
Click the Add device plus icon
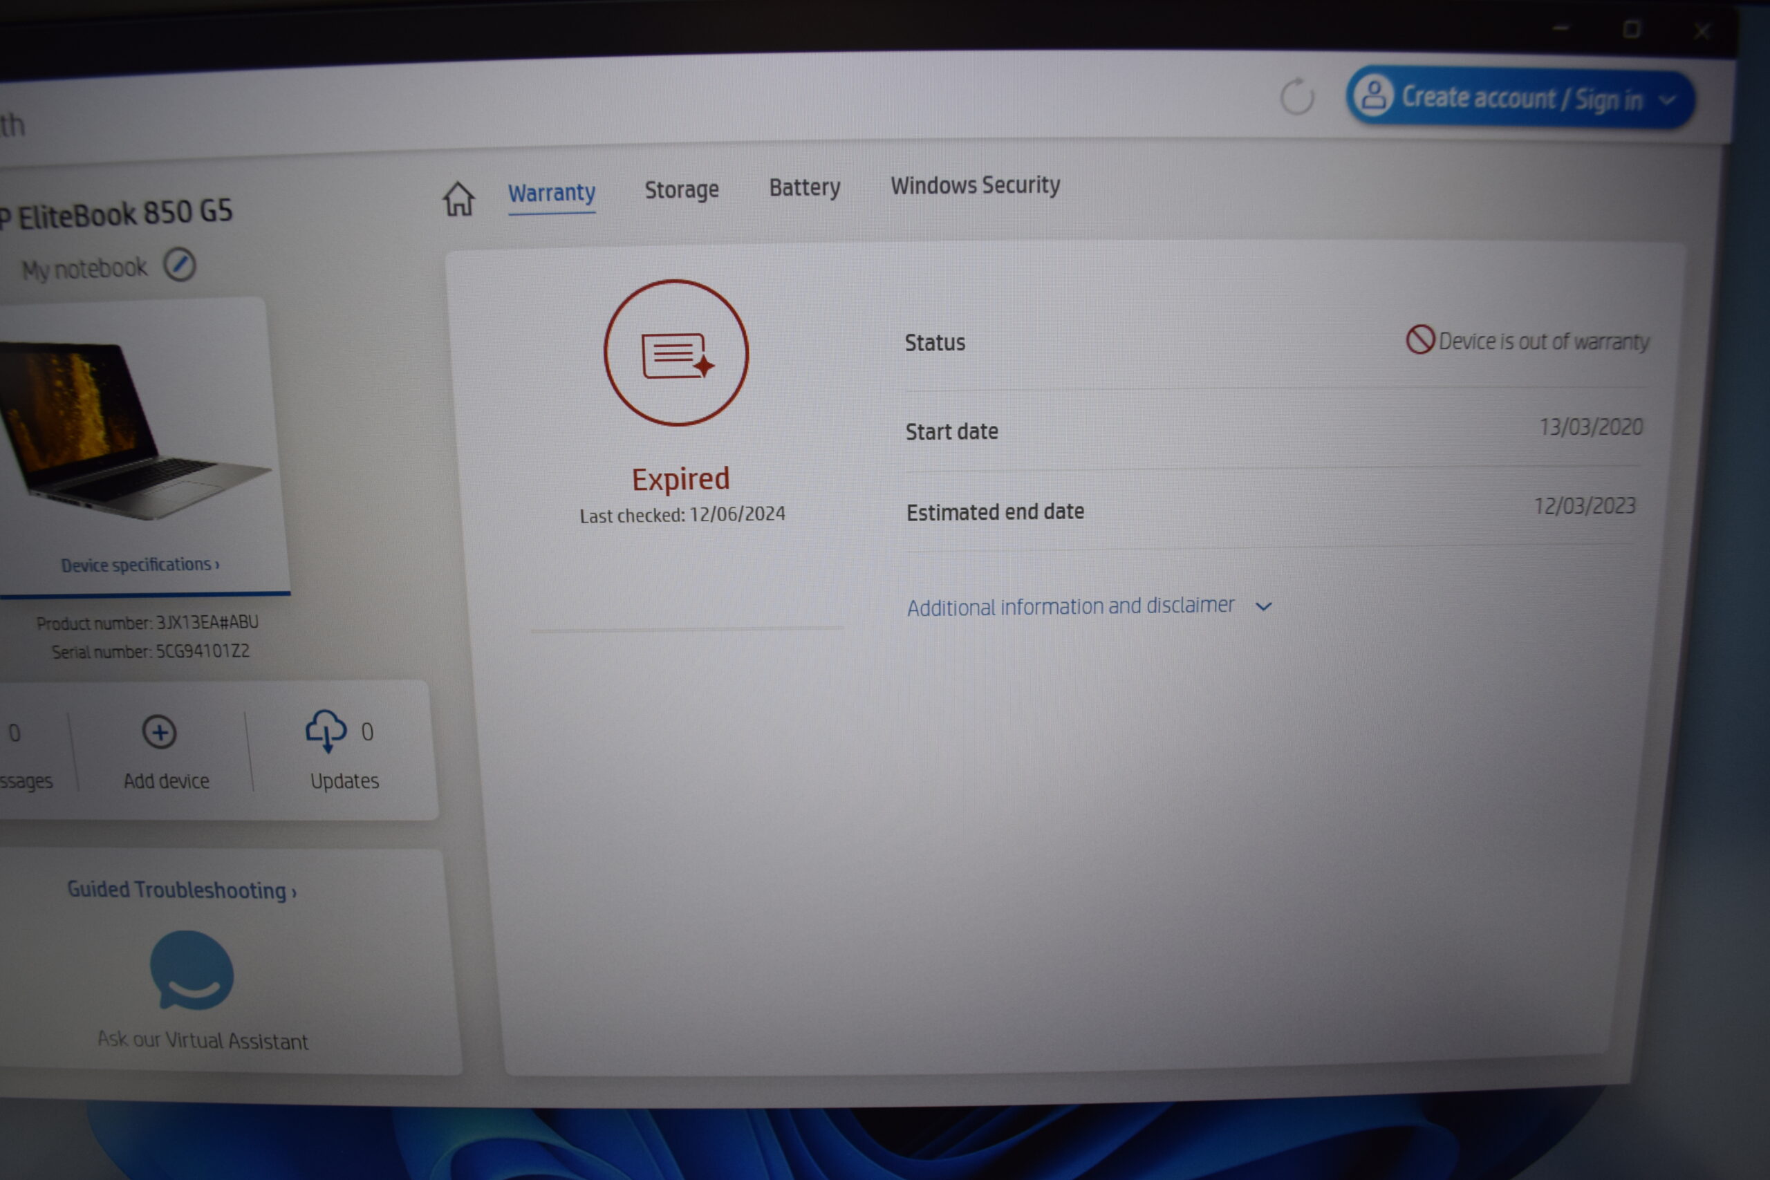[160, 731]
